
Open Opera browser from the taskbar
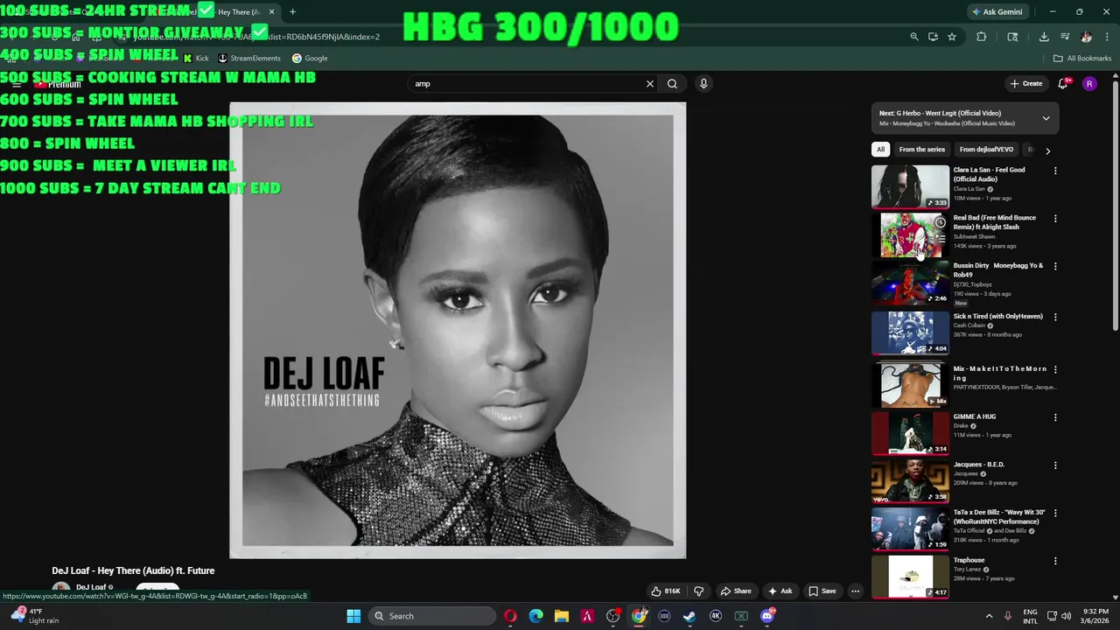[x=510, y=616]
